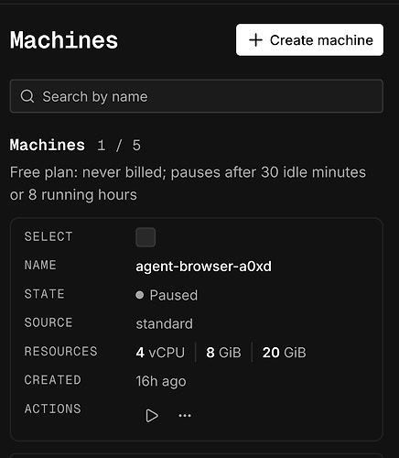Click the Machines page title

point(64,40)
